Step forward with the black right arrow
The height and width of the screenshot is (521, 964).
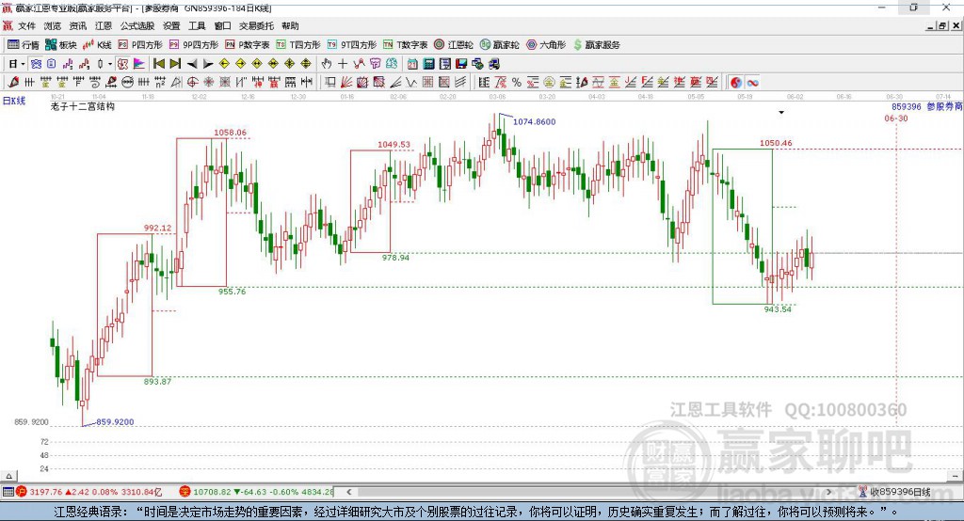[x=208, y=64]
